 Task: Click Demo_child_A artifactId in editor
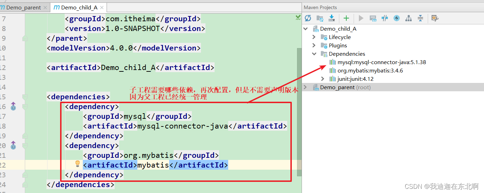pos(128,68)
